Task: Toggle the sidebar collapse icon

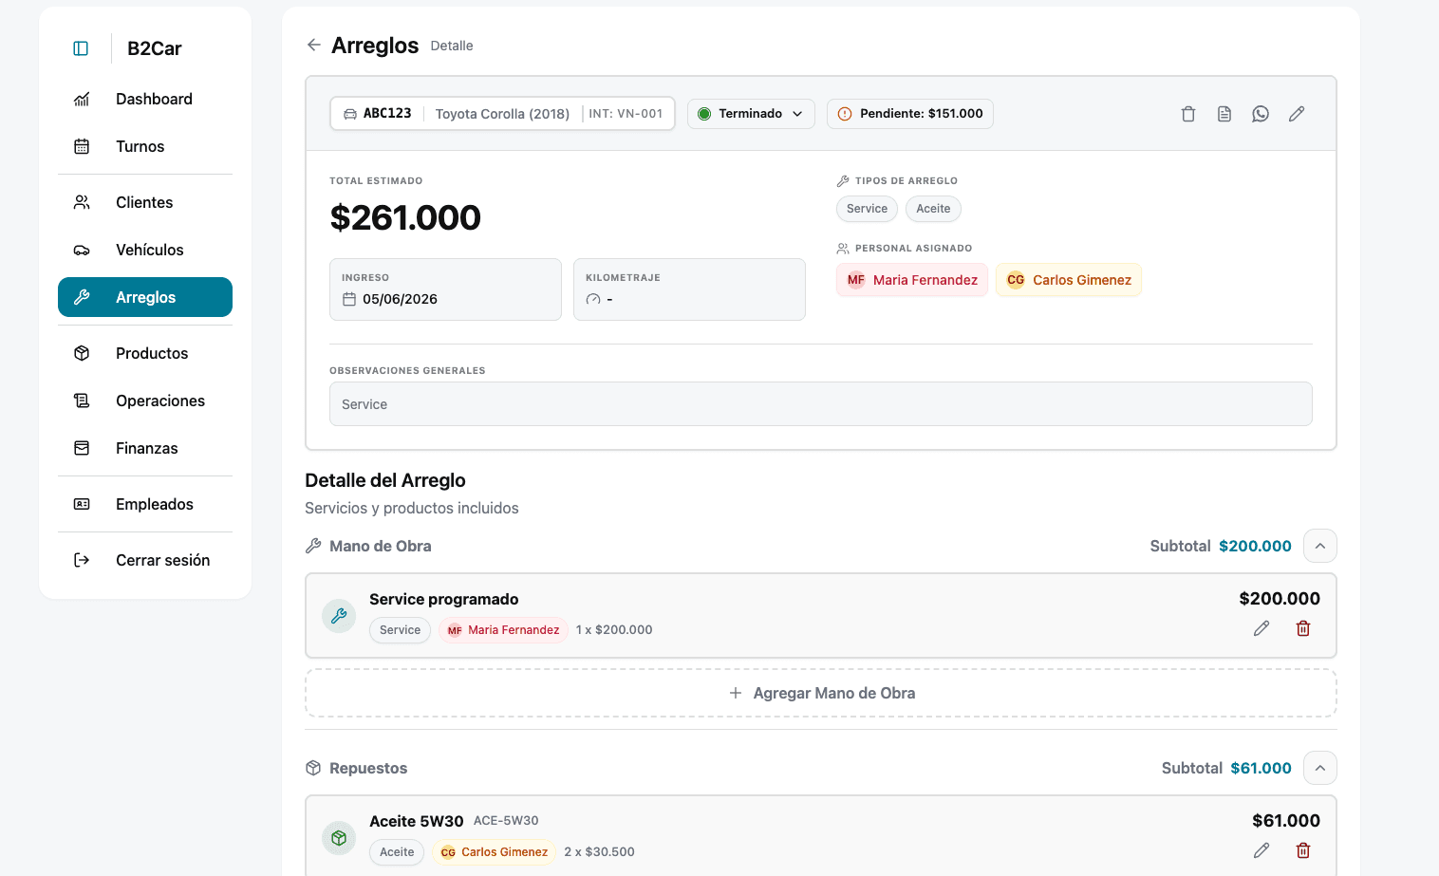Action: 81,48
